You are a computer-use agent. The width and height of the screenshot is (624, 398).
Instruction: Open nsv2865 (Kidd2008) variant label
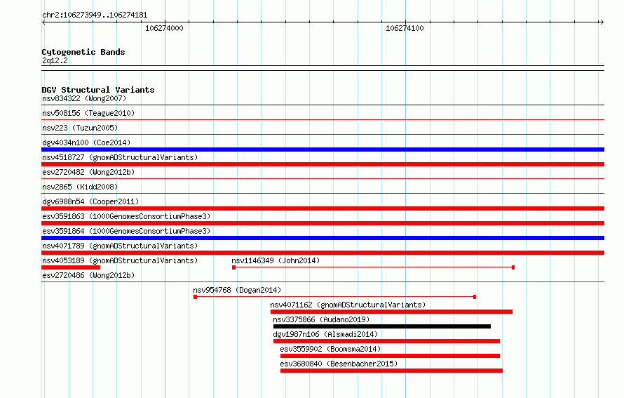pos(80,187)
